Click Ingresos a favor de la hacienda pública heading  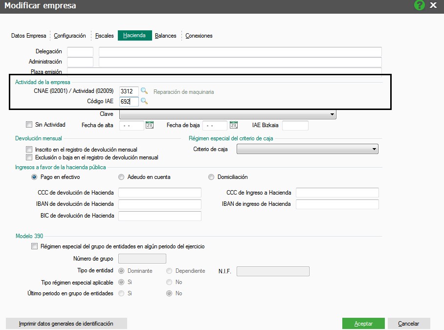[60, 167]
